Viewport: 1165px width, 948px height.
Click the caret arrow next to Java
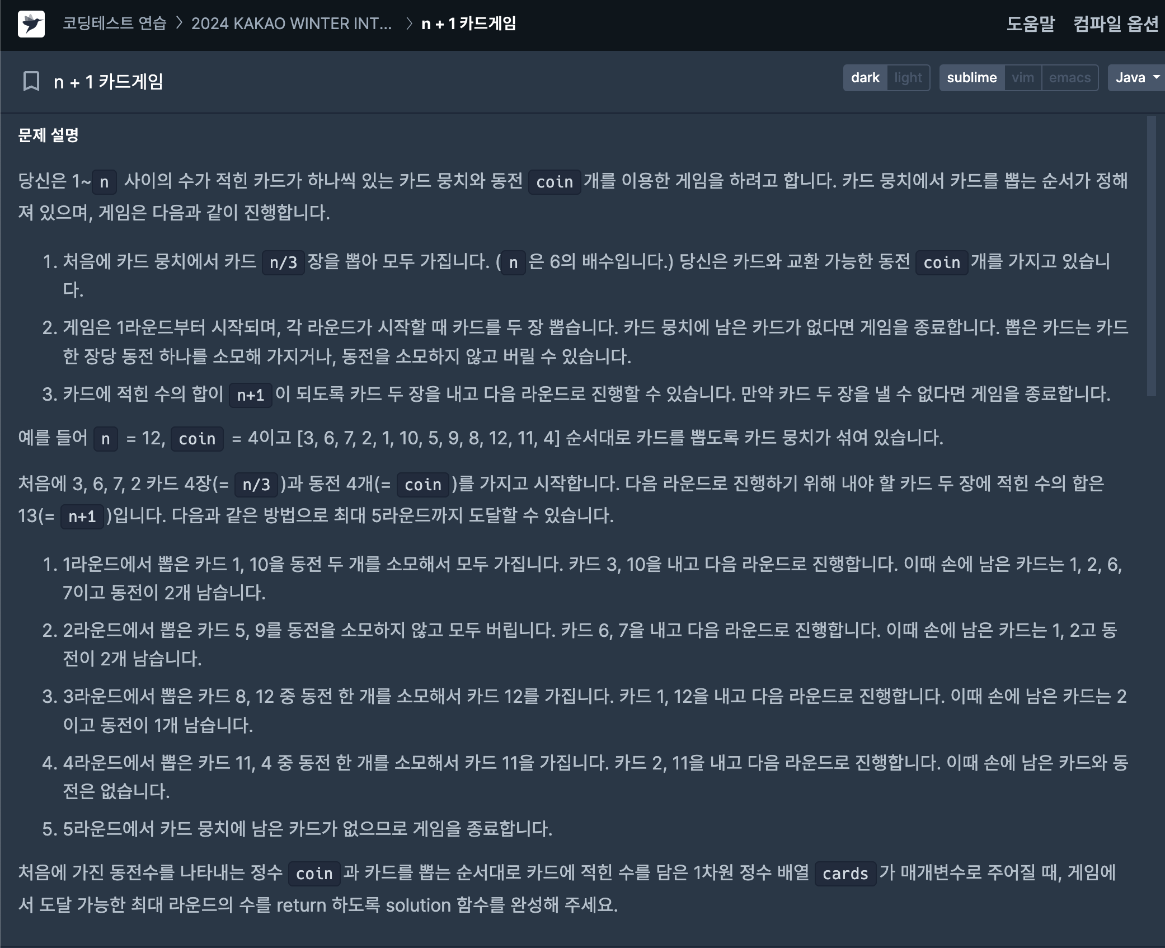click(x=1156, y=78)
